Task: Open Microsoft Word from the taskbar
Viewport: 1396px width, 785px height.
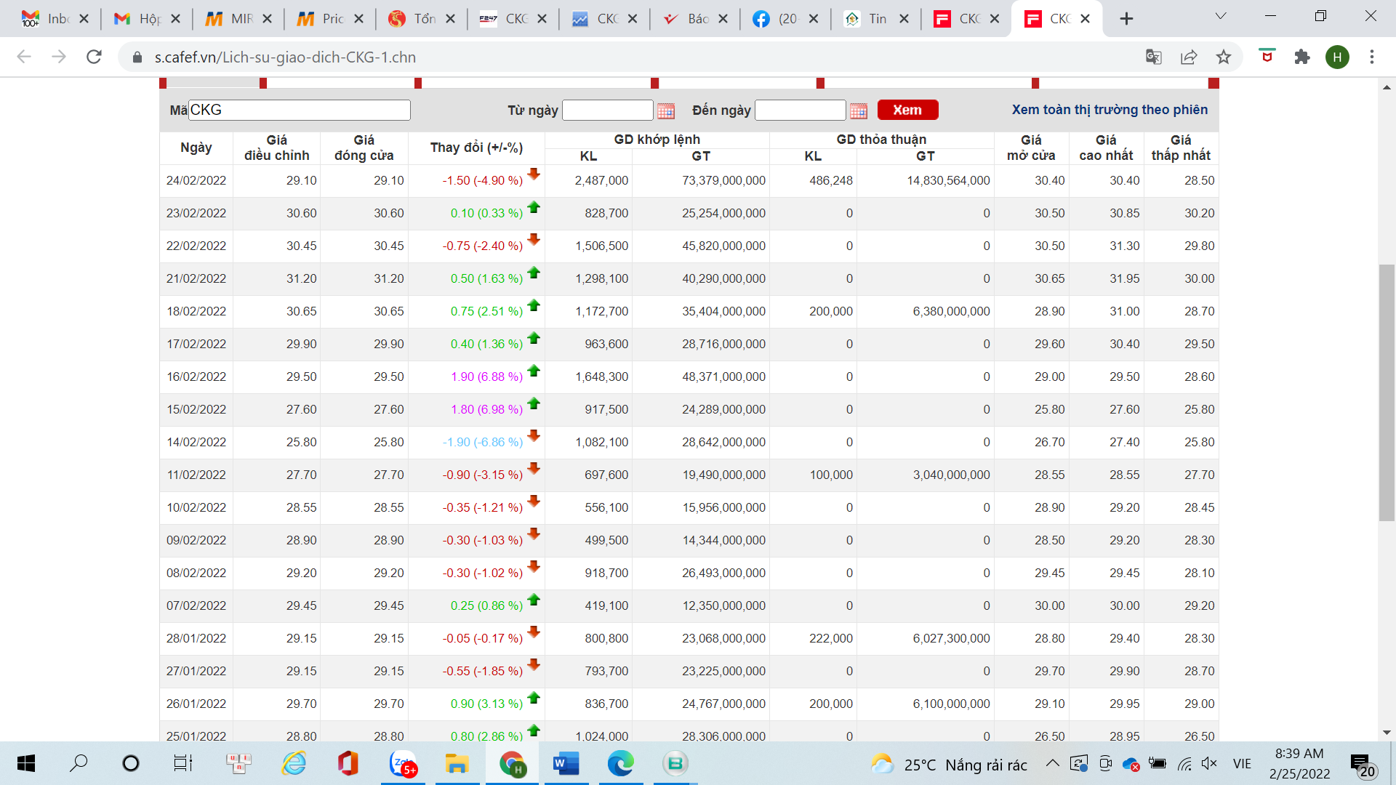Action: click(x=566, y=763)
